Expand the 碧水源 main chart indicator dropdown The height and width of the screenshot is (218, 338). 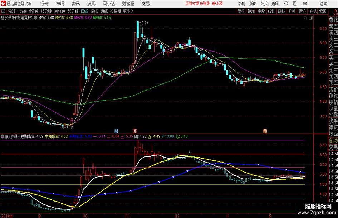tap(35, 18)
